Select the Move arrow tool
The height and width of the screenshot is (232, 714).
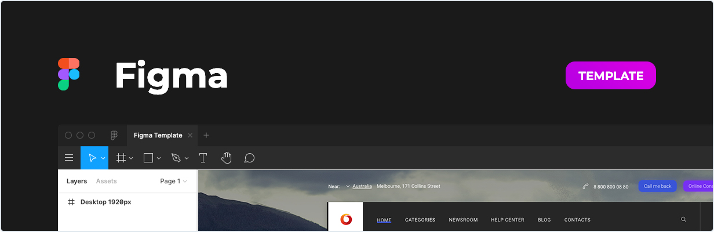pos(93,158)
